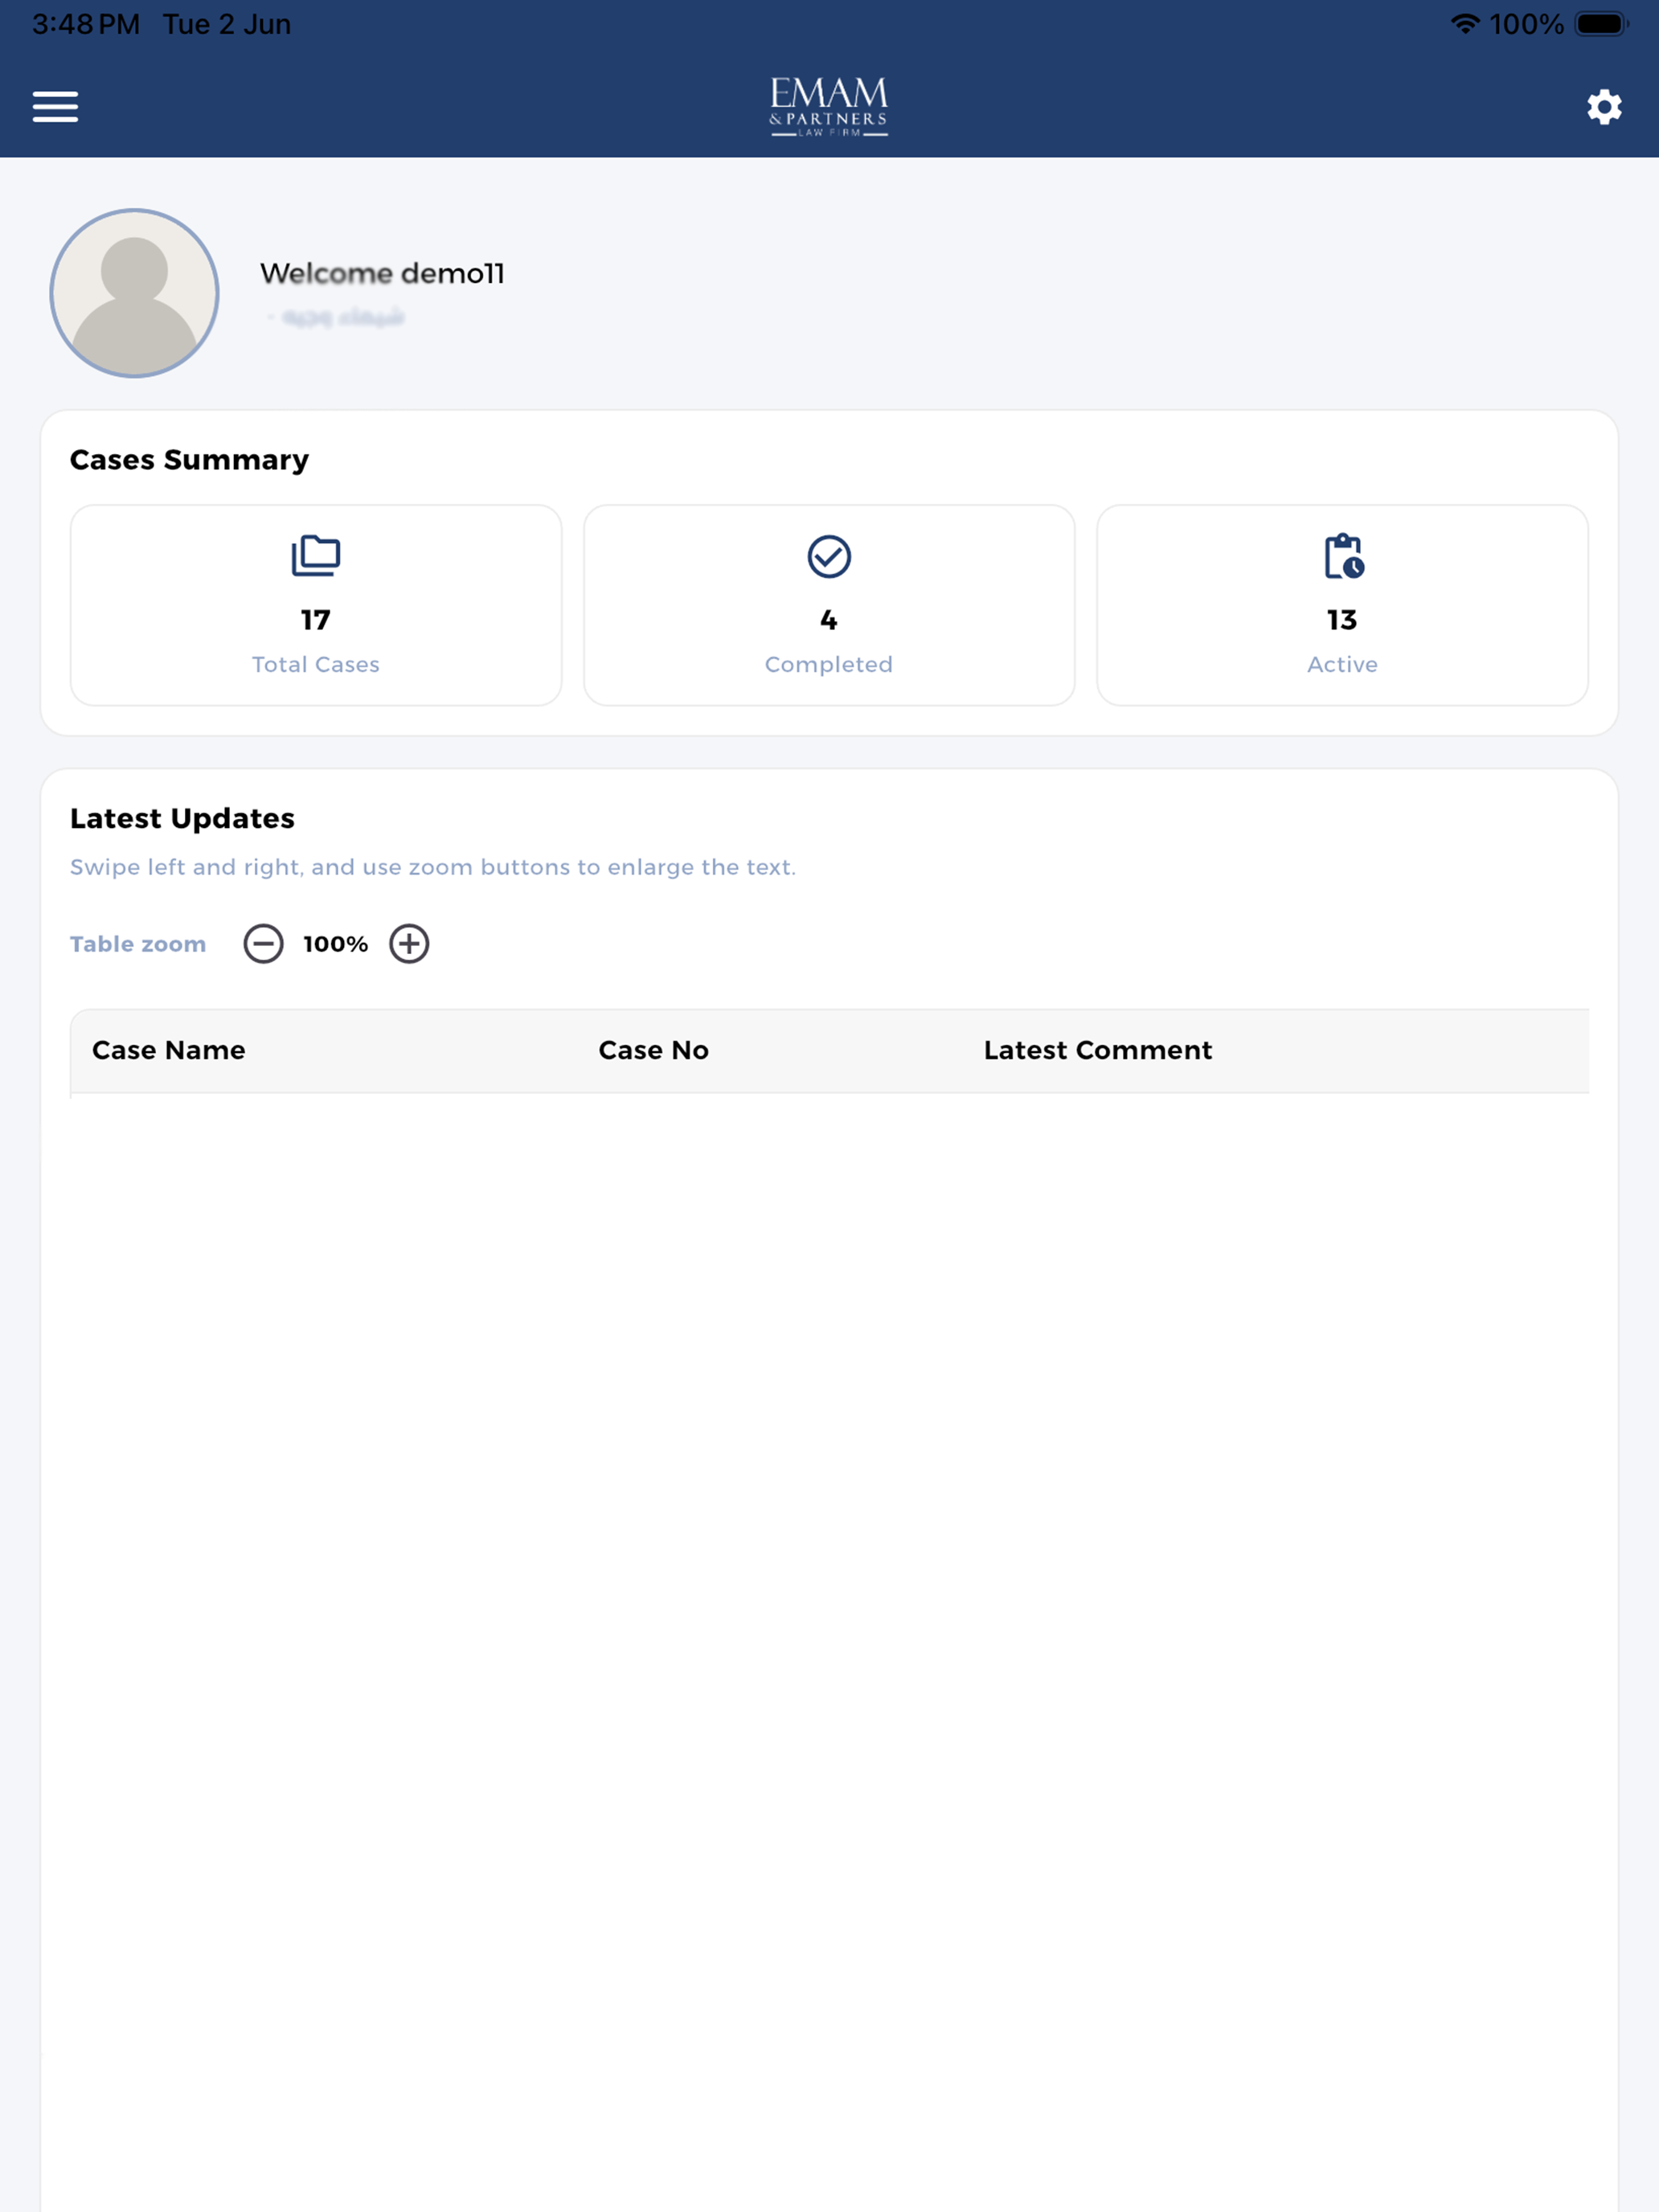Click the Case No column header
The image size is (1659, 2212).
(654, 1050)
